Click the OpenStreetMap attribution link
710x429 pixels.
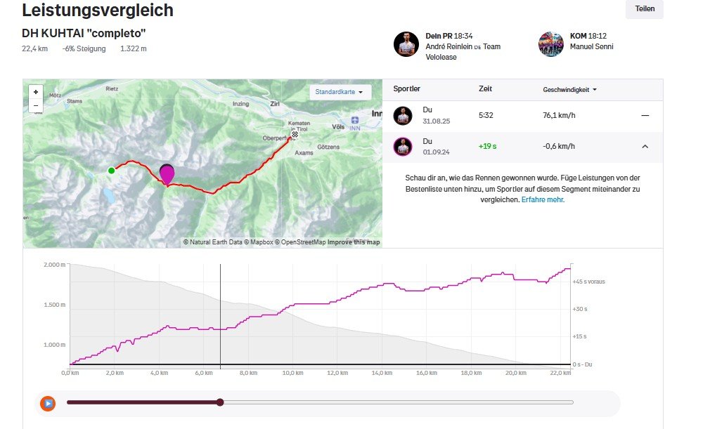tap(302, 242)
